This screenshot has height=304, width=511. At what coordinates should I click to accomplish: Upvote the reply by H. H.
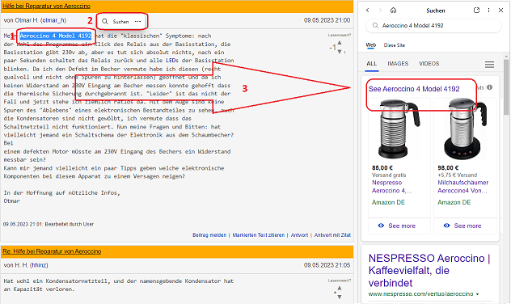pyautogui.click(x=340, y=288)
